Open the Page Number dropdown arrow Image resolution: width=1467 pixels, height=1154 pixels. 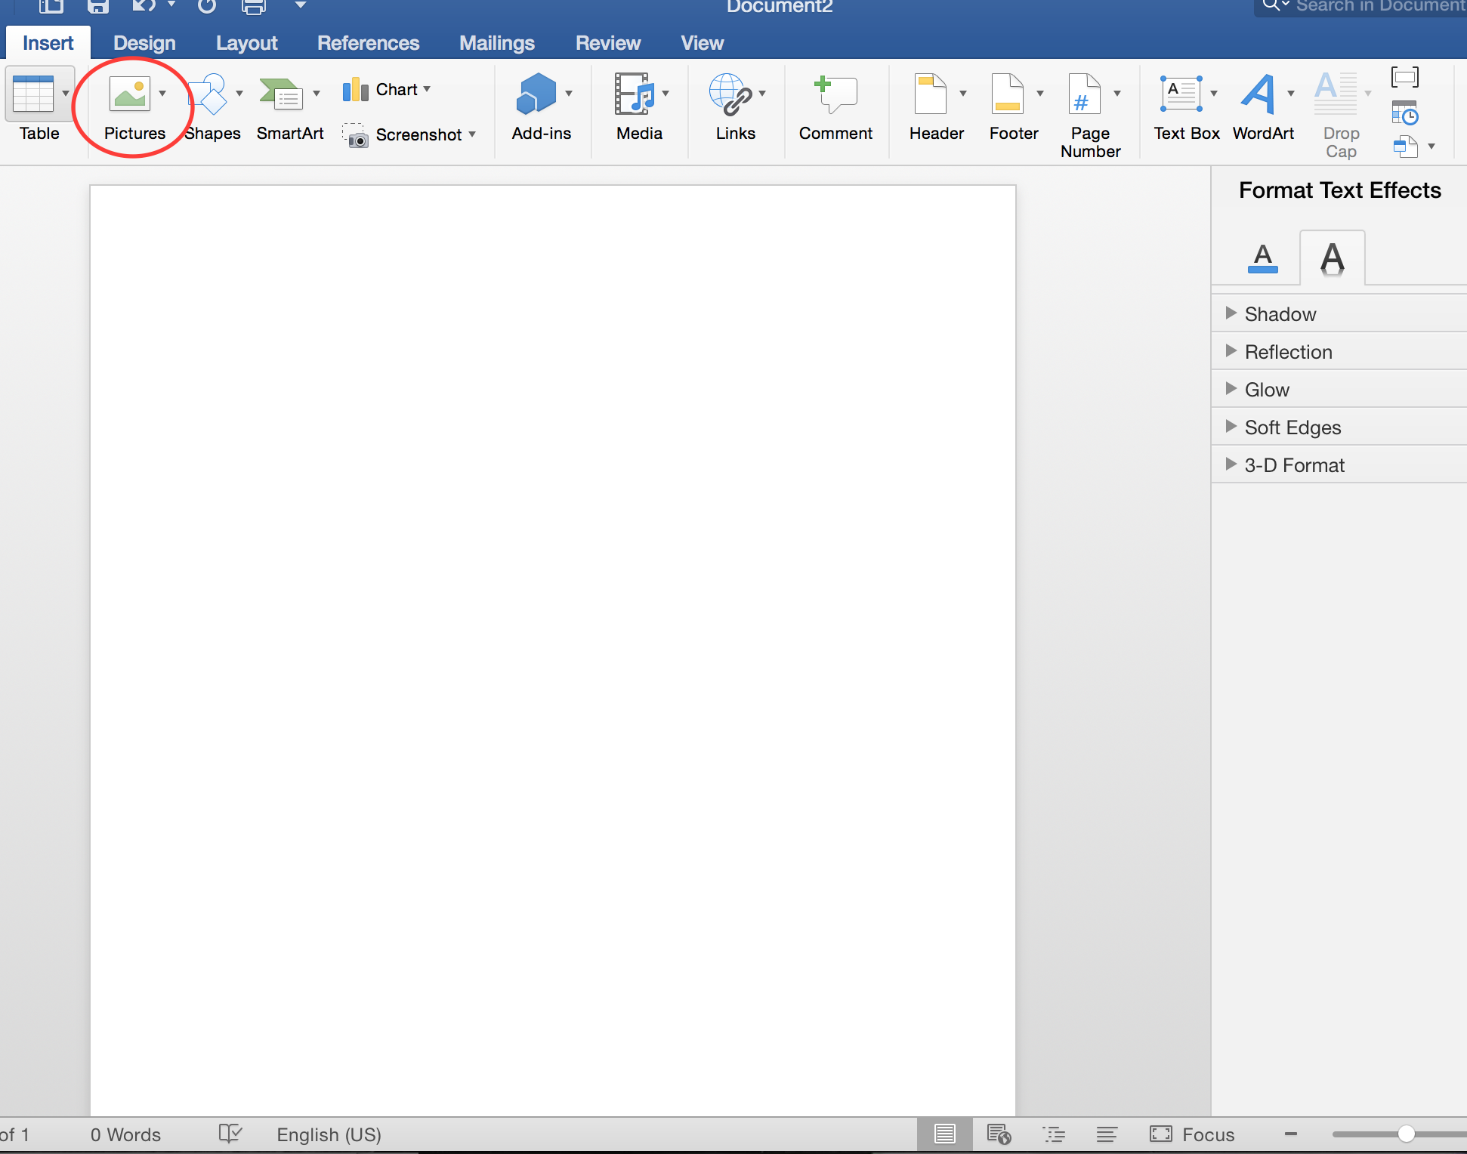[1117, 94]
